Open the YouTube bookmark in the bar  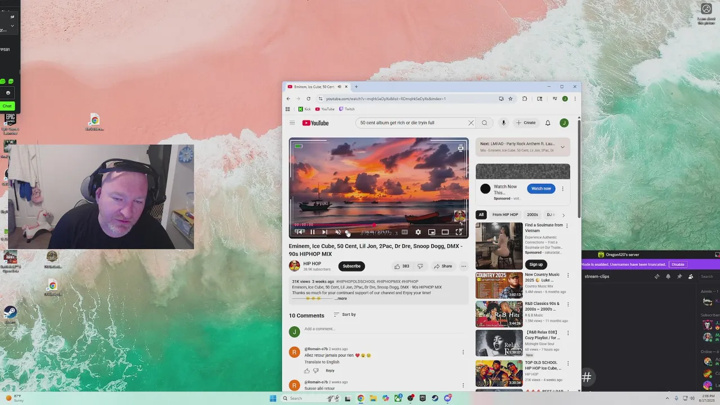point(325,109)
